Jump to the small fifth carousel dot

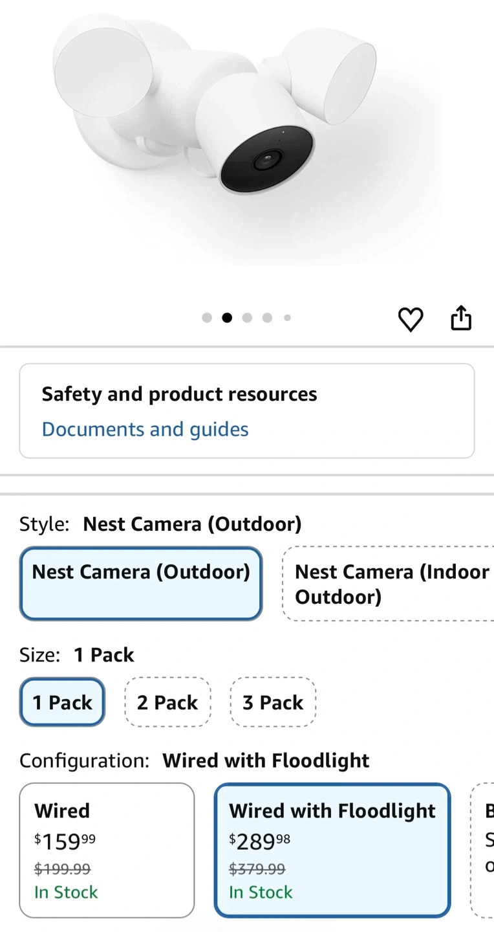point(287,318)
